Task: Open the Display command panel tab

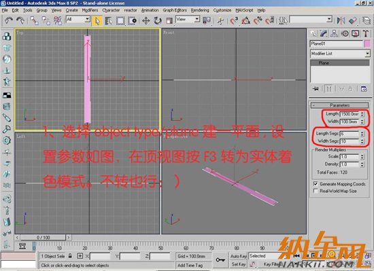Action: 356,33
